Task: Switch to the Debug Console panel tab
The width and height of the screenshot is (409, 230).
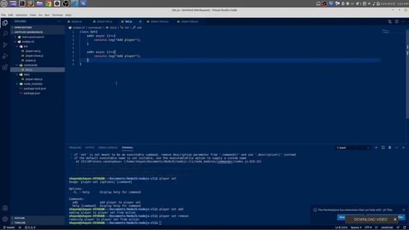Action: (x=108, y=148)
